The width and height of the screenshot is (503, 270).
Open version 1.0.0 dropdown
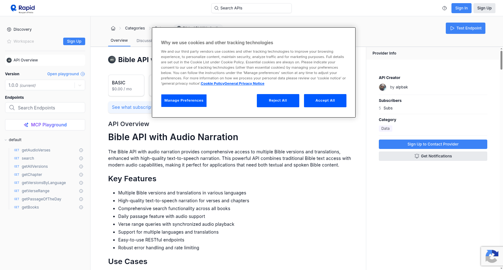[x=45, y=85]
